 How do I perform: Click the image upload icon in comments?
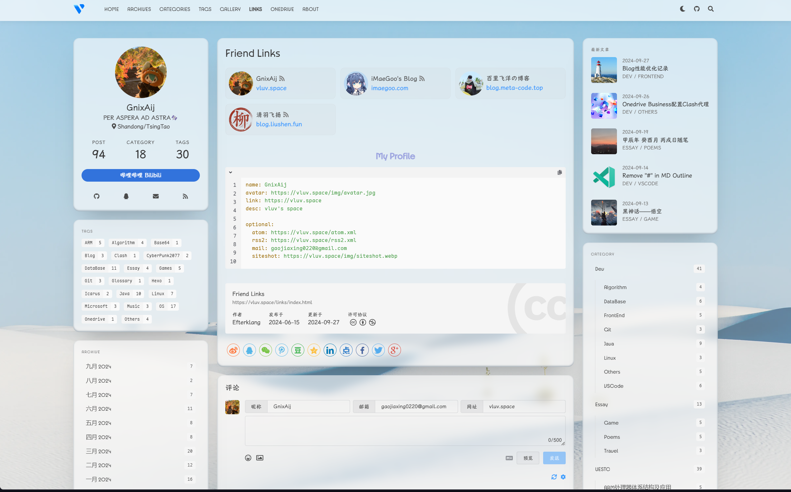click(x=260, y=458)
